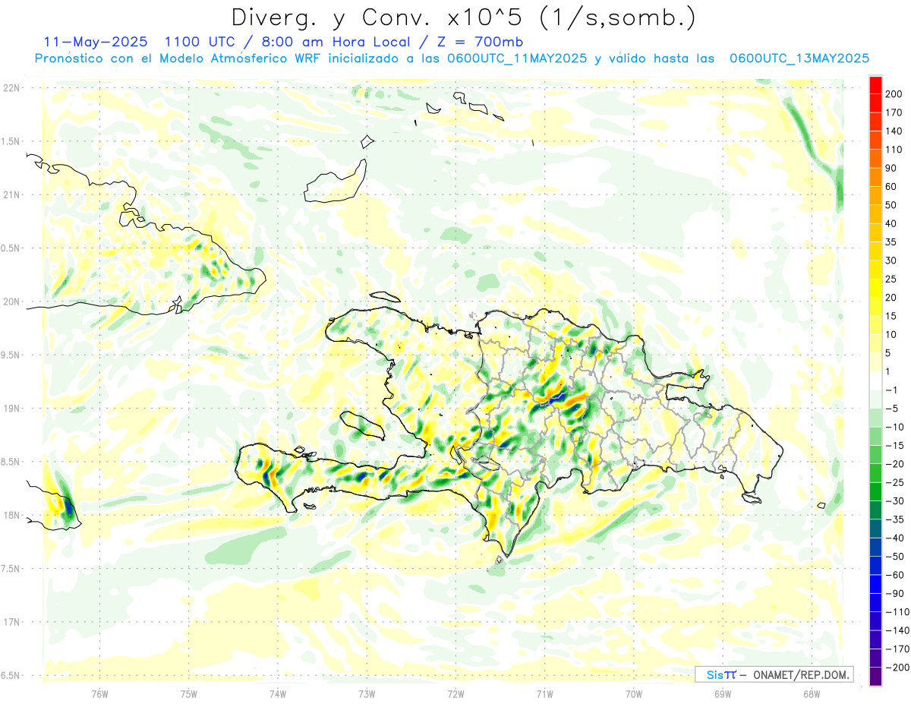This screenshot has width=911, height=704.
Task: Click the latitude axis label "21N"
Action: pyautogui.click(x=11, y=195)
